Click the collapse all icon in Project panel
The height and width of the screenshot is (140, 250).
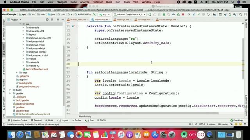tap(52, 19)
